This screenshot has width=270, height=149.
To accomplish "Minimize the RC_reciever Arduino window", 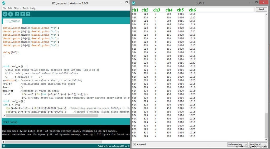I will 121,3.
